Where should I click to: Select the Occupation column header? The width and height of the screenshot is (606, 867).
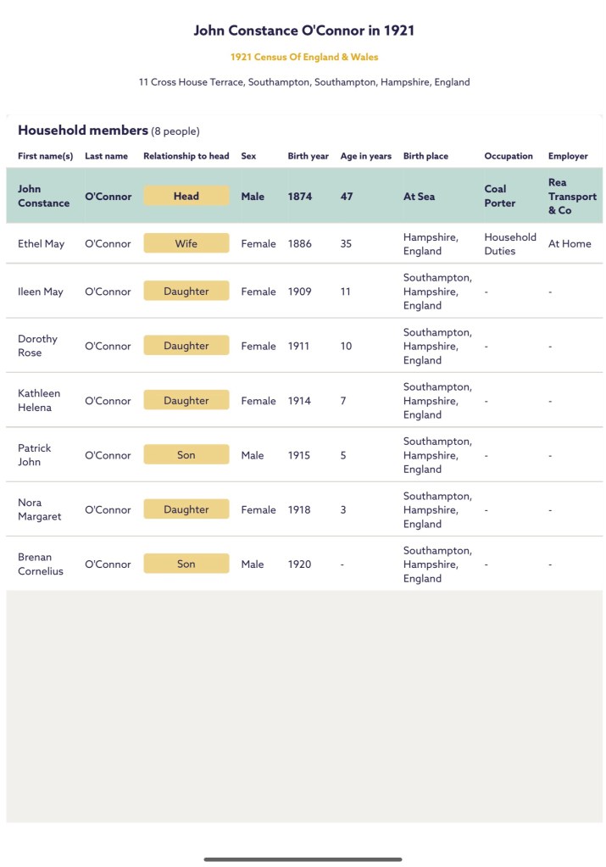coord(509,156)
